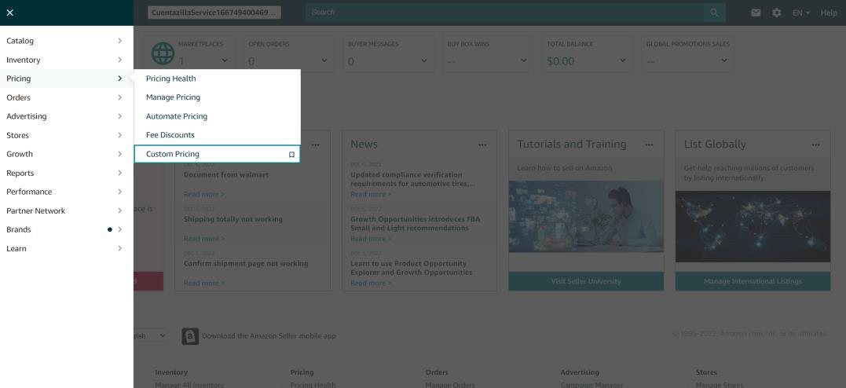Expand Learn submenu chevron

[119, 249]
